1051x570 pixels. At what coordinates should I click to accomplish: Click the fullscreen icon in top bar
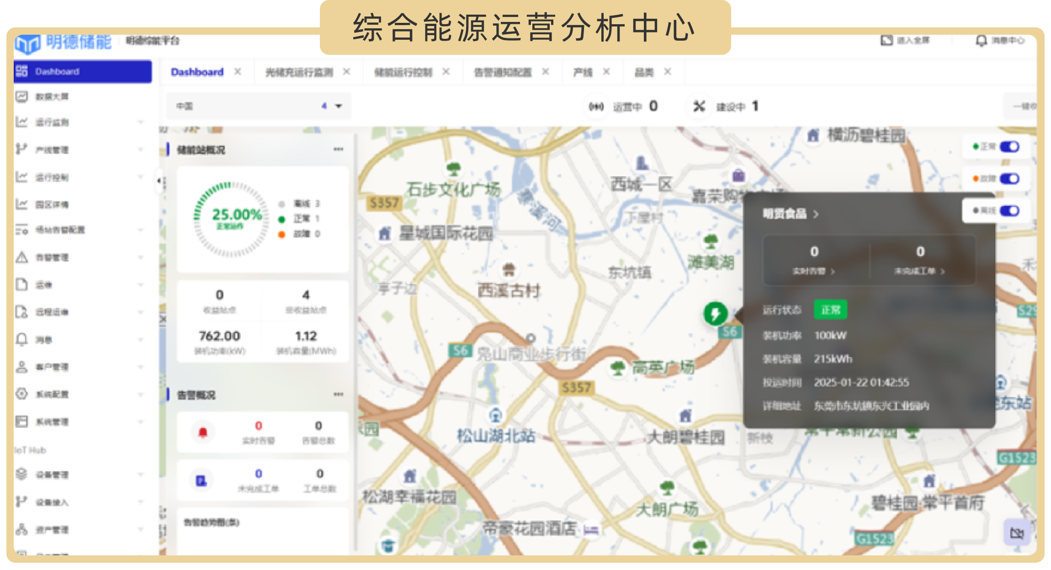point(886,40)
